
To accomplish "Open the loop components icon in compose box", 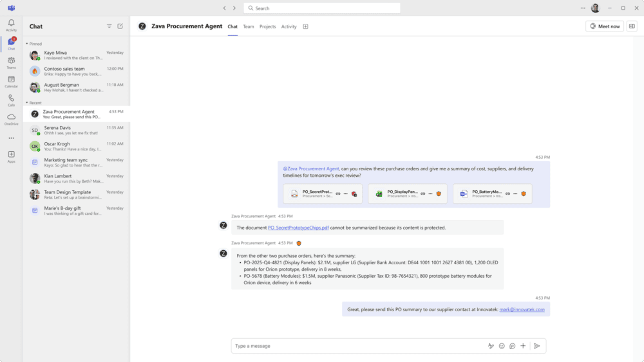I will tap(513, 346).
